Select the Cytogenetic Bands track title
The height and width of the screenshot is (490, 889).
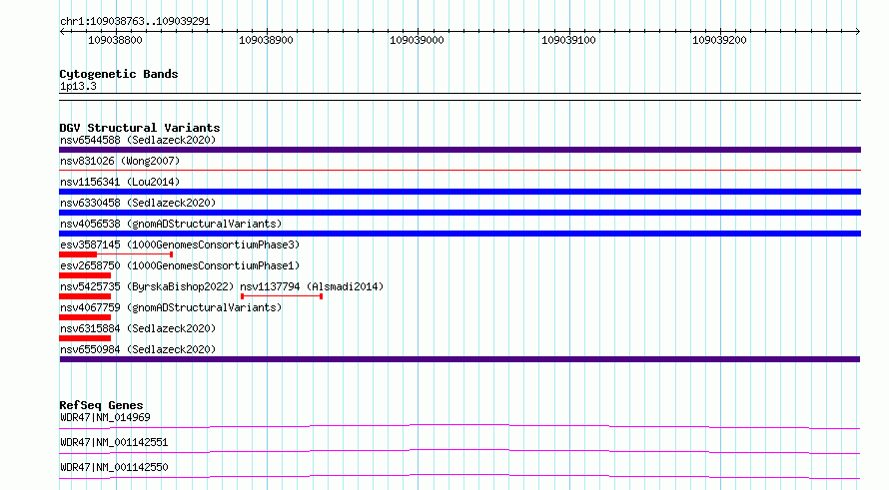click(119, 74)
